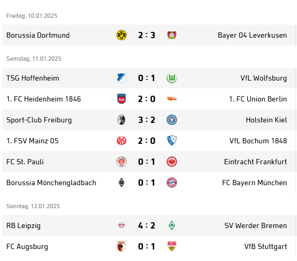Select the FC Augsburg team name
Viewport: 297px width, 261px height.
click(x=27, y=246)
